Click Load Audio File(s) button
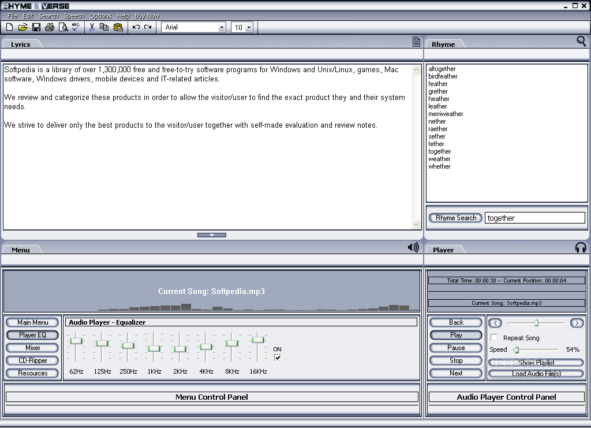 coord(536,374)
